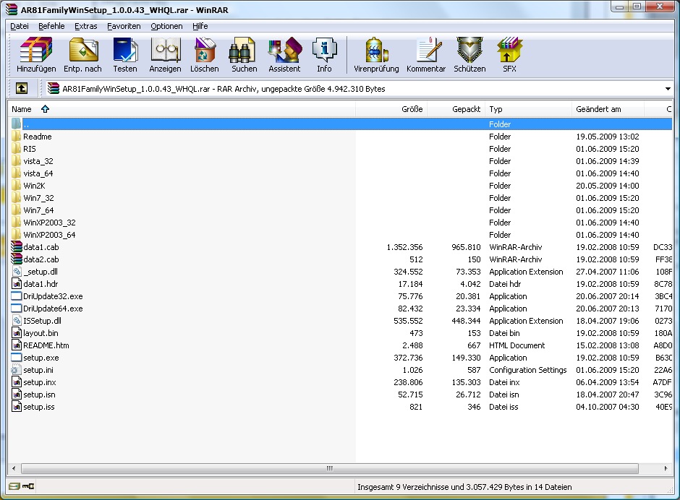
Task: Click the status bar total summary text
Action: point(464,487)
